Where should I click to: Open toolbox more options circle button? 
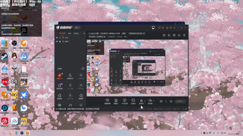83,69
